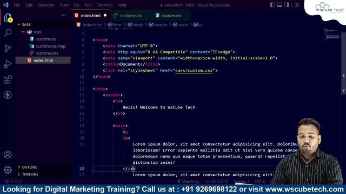
Task: Open the Extensions view icon
Action: (x=8, y=79)
